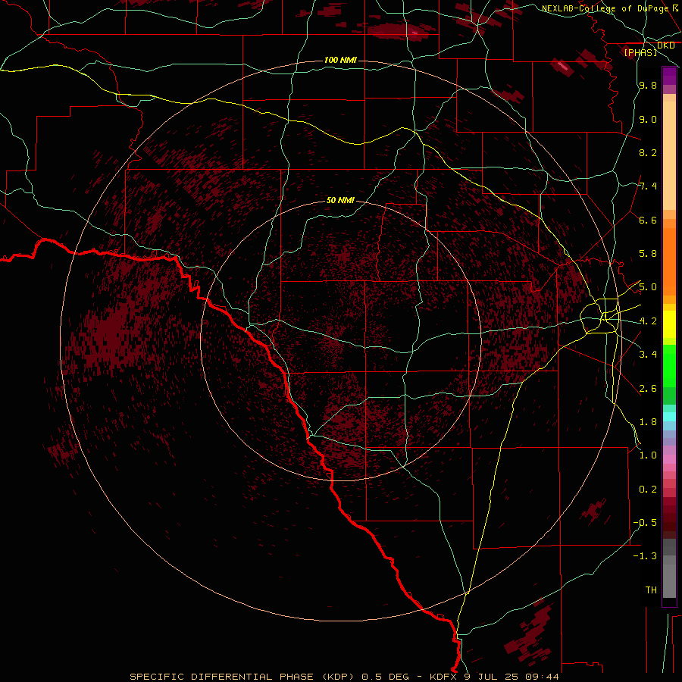Click the 0.2 label on the color scale
This screenshot has width=682, height=682.
648,490
